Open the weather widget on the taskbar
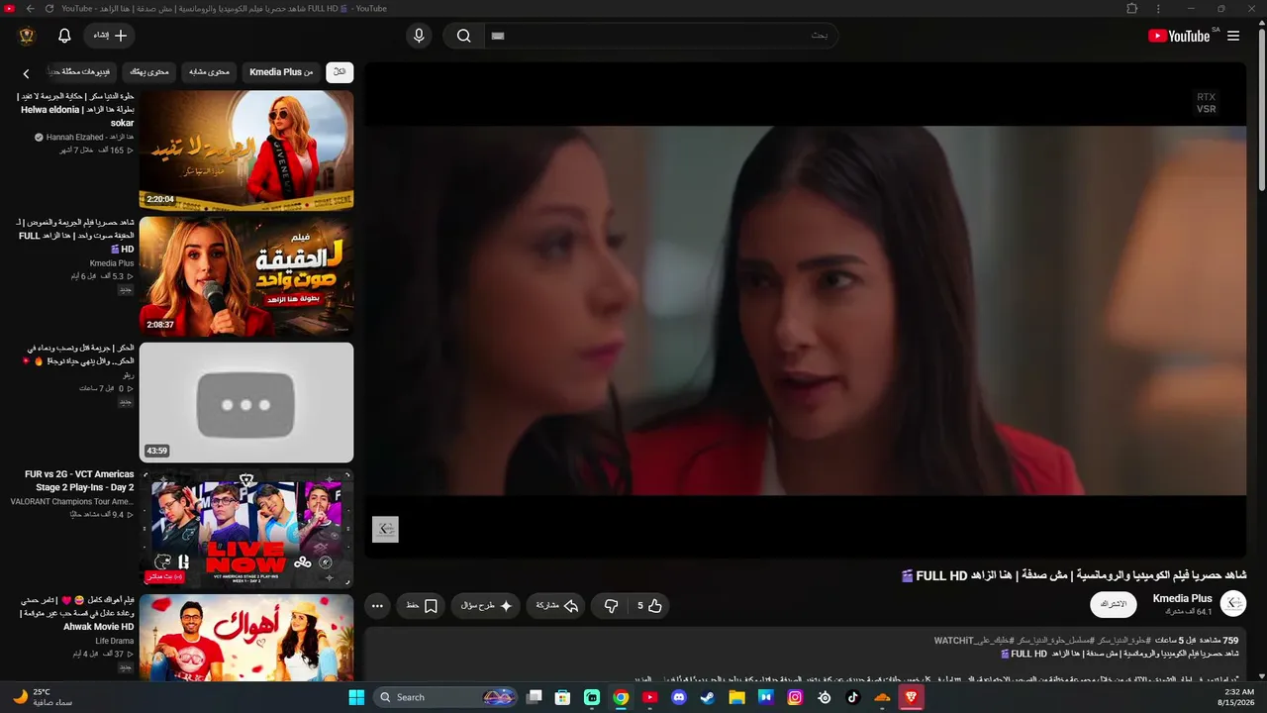The image size is (1267, 713). coord(43,697)
